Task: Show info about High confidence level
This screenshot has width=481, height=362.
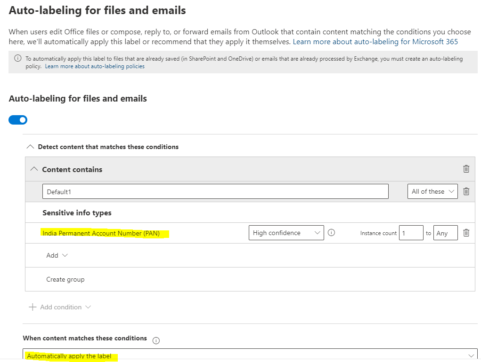Action: (x=331, y=233)
